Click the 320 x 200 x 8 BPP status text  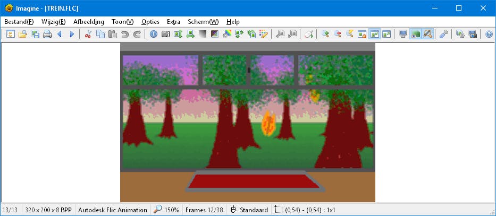[48, 210]
